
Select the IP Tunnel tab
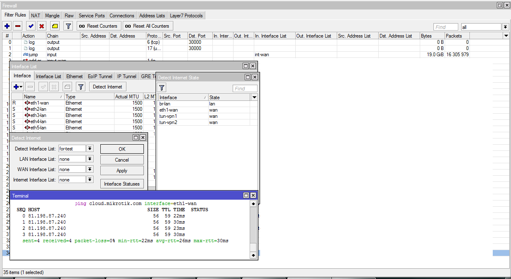(x=127, y=76)
